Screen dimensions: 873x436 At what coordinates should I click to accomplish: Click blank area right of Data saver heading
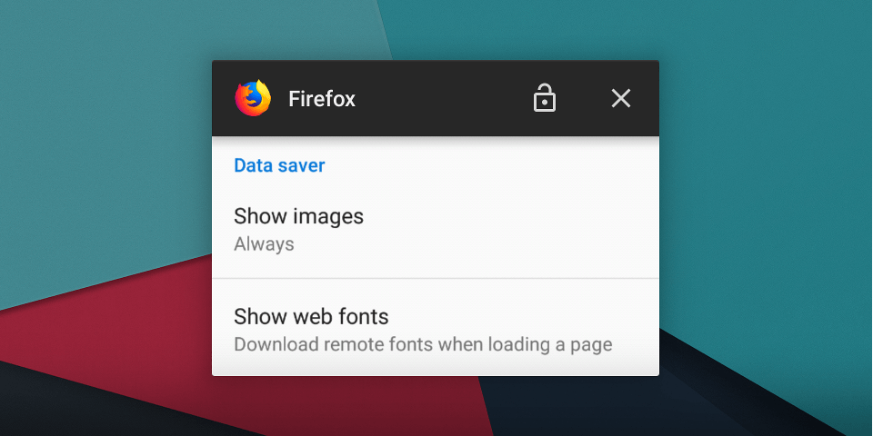490,165
